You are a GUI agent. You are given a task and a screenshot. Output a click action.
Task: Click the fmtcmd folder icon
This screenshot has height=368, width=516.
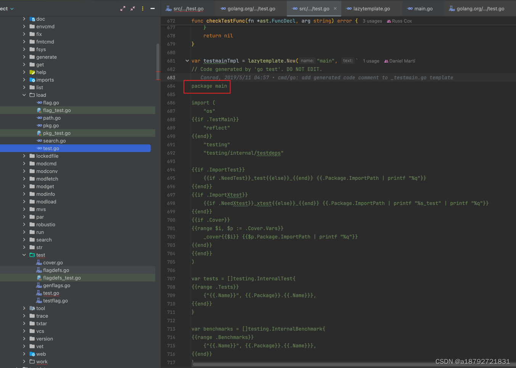pyautogui.click(x=32, y=42)
